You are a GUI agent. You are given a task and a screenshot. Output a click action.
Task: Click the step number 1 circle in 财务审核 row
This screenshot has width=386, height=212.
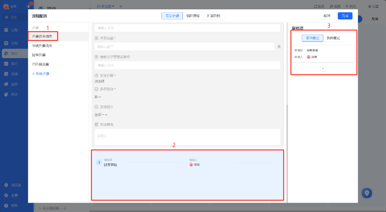point(99,162)
